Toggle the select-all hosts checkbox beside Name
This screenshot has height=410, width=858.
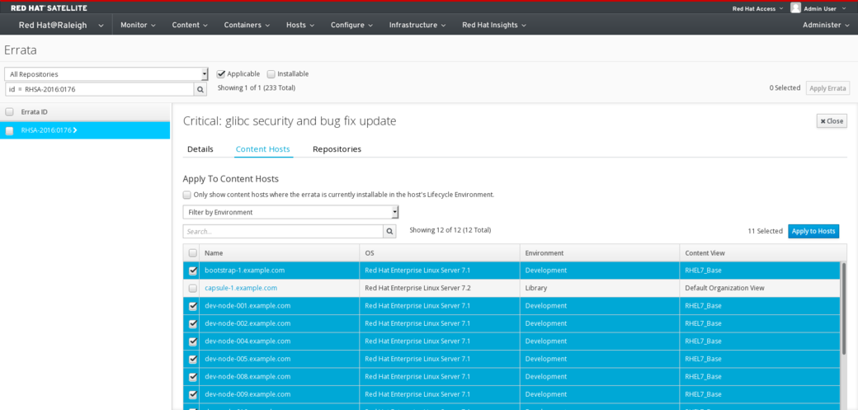tap(192, 253)
